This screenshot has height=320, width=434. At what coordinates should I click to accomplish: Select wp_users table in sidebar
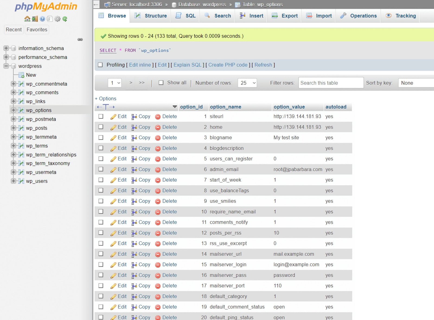37,181
